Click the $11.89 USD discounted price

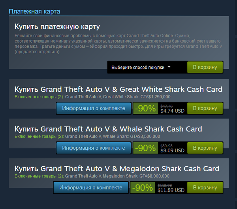point(171,190)
